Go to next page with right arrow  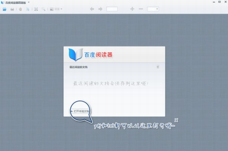click(x=100, y=9)
